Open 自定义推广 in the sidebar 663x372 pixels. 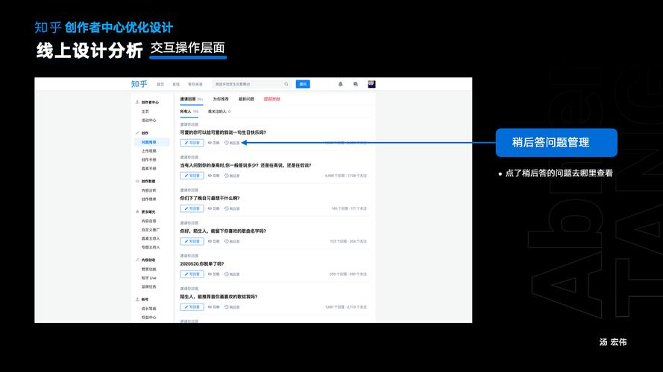pos(151,230)
